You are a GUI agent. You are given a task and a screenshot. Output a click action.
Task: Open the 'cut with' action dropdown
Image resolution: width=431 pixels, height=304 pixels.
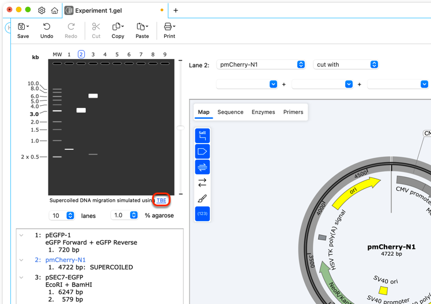[346, 65]
